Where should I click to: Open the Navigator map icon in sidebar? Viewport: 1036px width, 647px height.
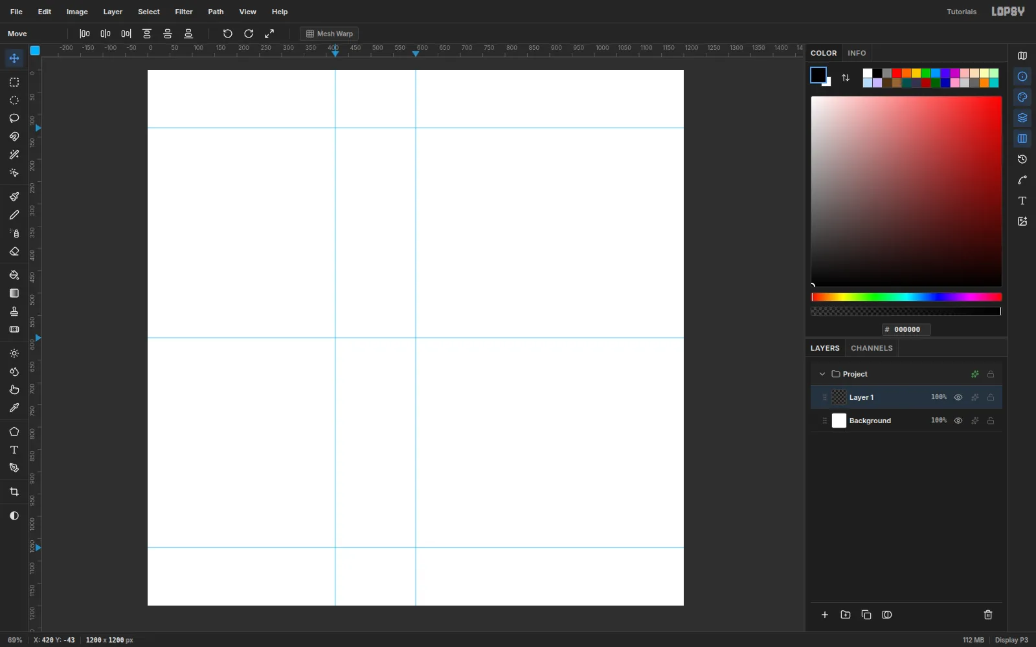[1022, 56]
